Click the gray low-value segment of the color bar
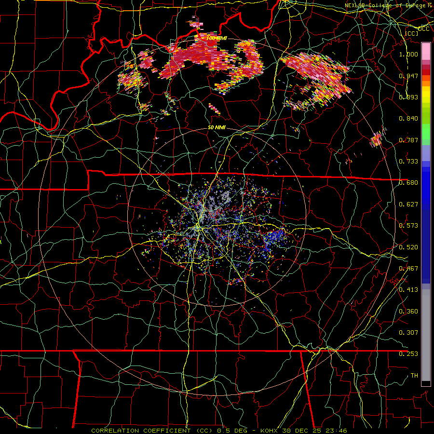Screen dimensions: 434x434 (x=426, y=335)
